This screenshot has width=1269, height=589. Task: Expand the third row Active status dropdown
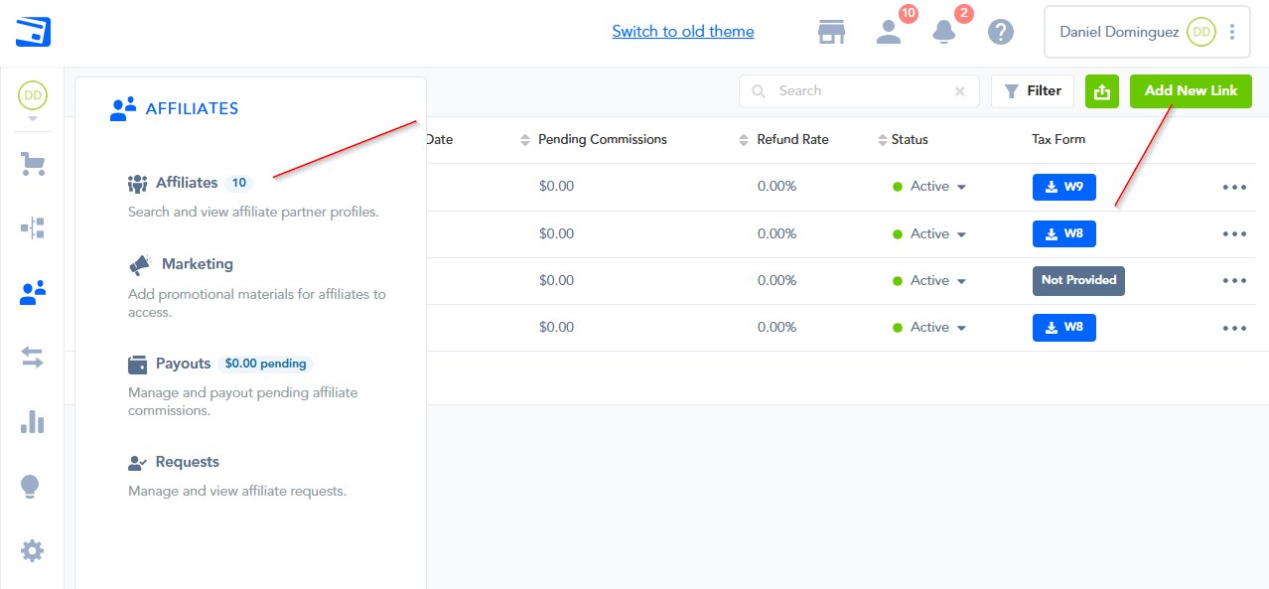point(961,281)
